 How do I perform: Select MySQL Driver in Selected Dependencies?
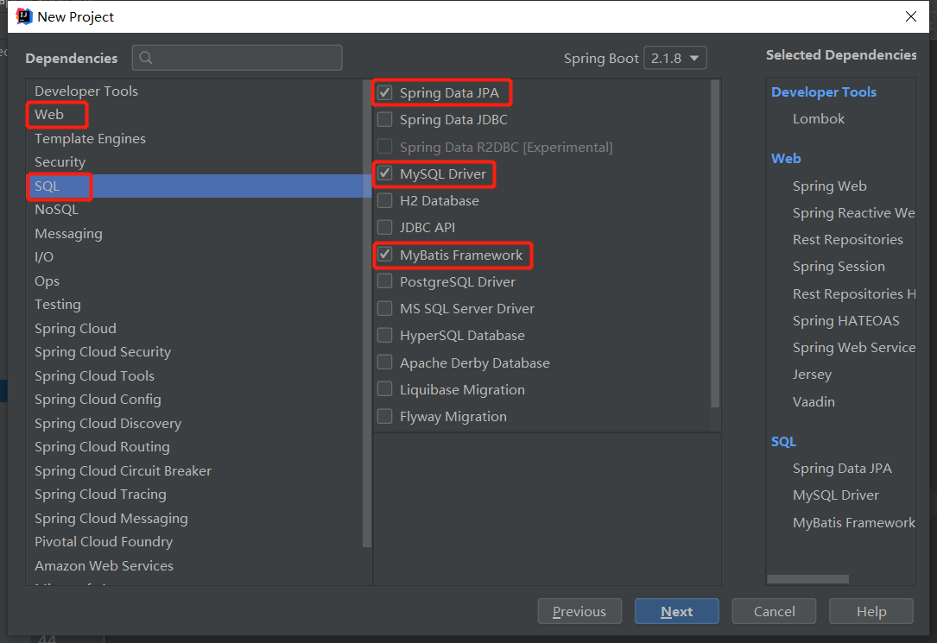835,495
